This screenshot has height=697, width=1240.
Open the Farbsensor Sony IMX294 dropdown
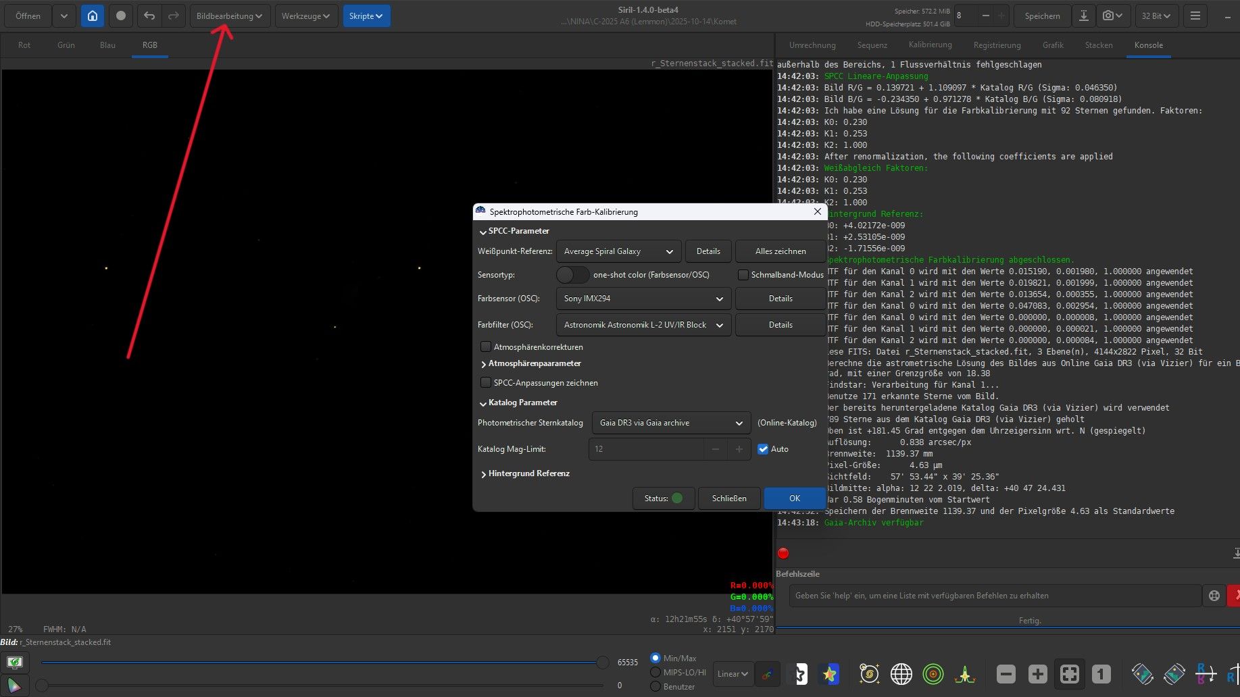[x=643, y=299]
